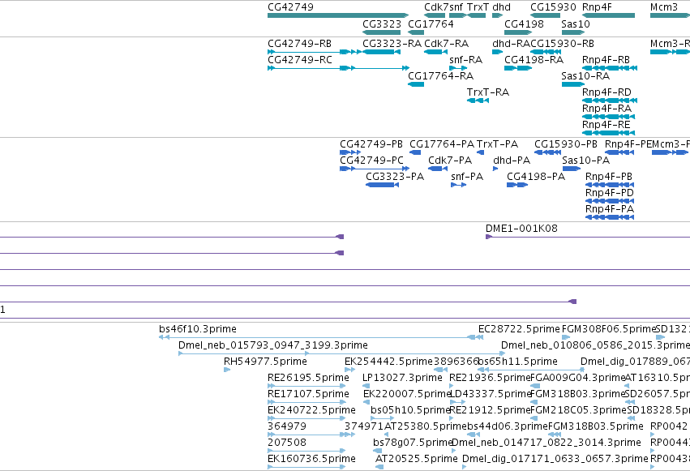690x471 pixels.
Task: Select the Cdk7-PA protein feature
Action: [438, 169]
